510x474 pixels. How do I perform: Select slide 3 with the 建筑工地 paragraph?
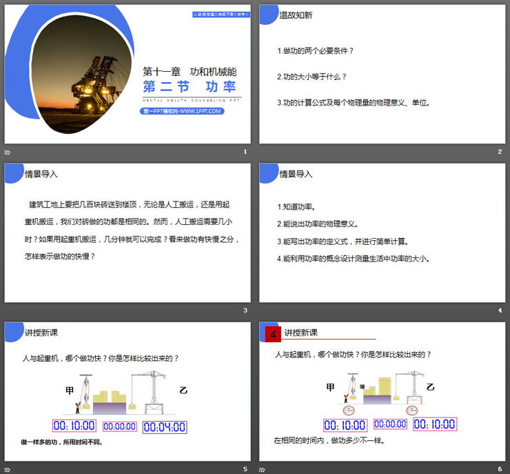127,233
